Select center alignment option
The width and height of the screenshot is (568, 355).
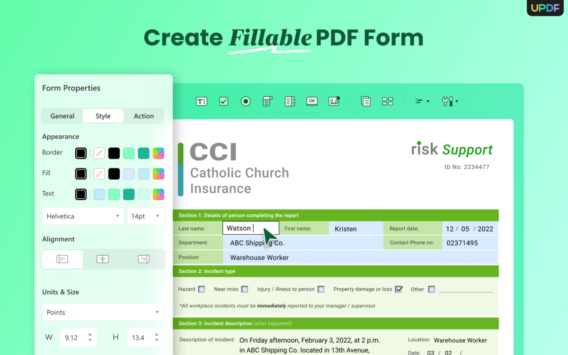coord(103,259)
